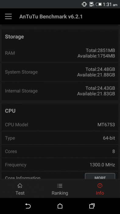This screenshot has width=120, height=214.
Task: Switch to the Test tab label
Action: pos(20,193)
